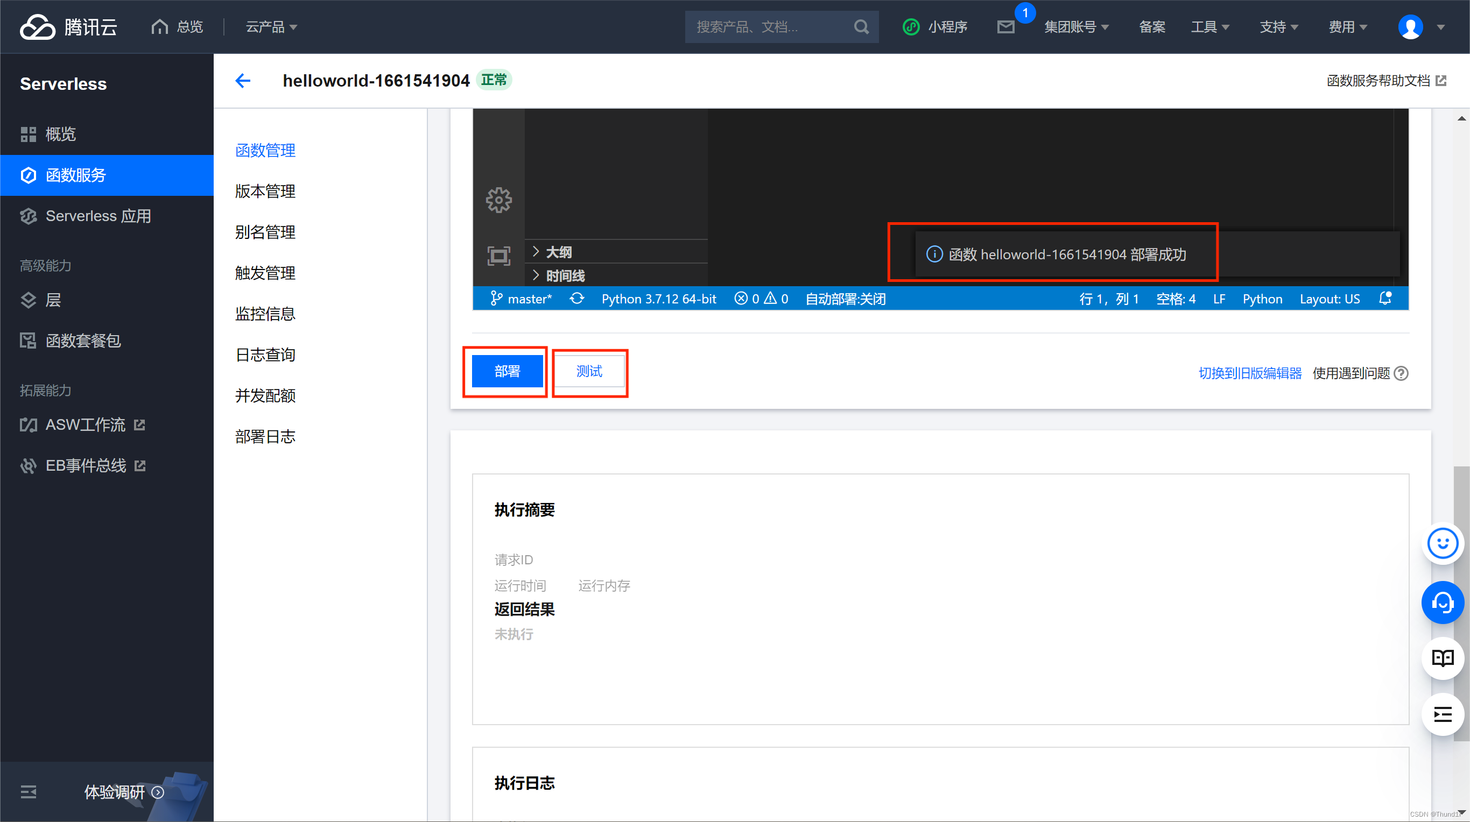Collapse the sidebar via bottom icon
The width and height of the screenshot is (1470, 822).
[28, 792]
